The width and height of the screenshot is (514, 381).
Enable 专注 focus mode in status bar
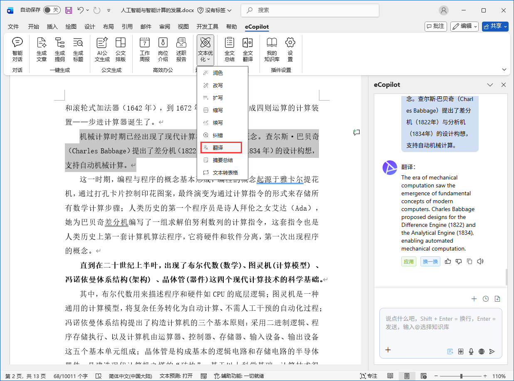[368, 376]
